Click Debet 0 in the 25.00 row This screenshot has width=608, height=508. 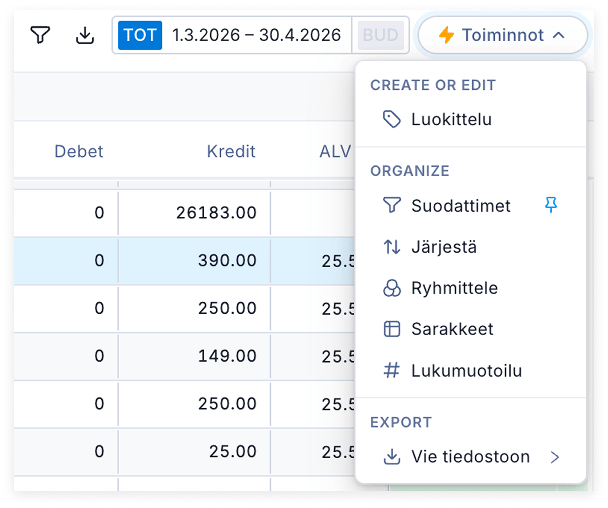[66, 452]
